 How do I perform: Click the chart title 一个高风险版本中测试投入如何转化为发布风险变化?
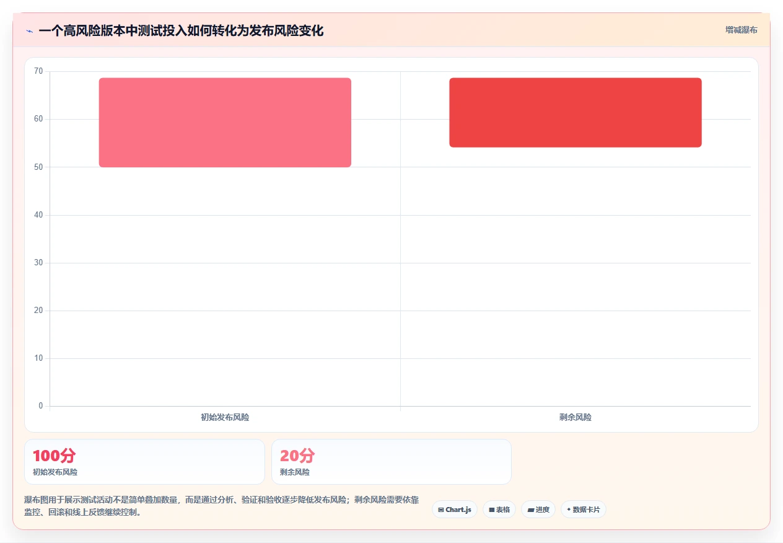181,30
